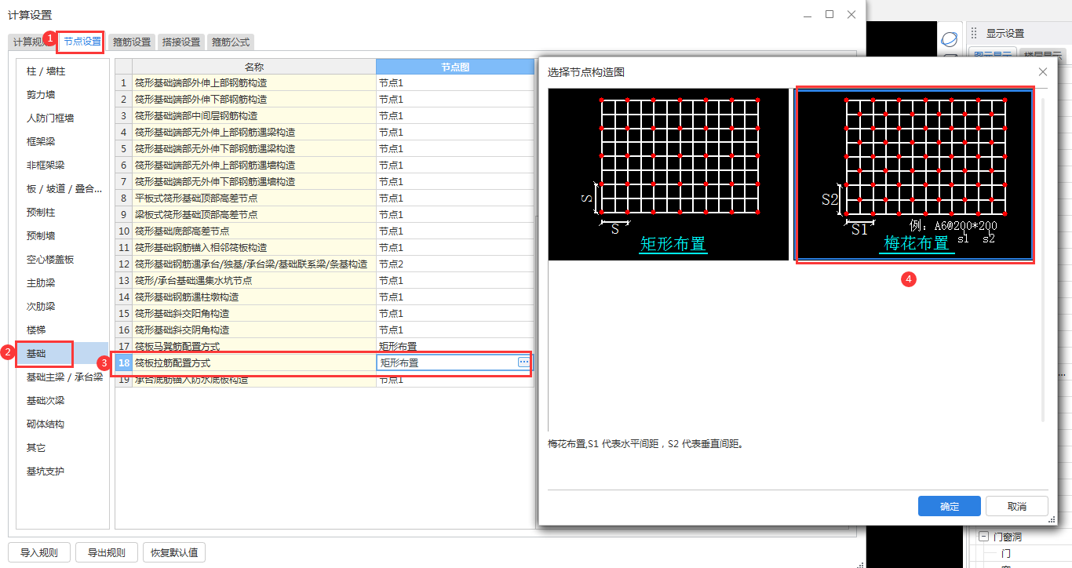Screen dimensions: 1072x568
Task: Click the node diagram dialog scrollbar
Action: coord(1043,259)
